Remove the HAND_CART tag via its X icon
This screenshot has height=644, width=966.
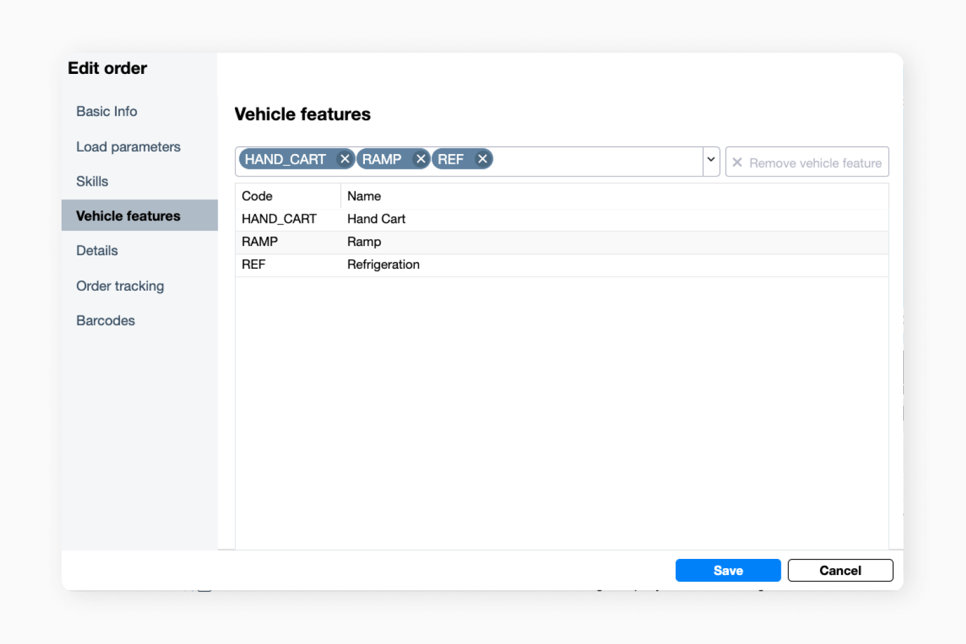345,159
